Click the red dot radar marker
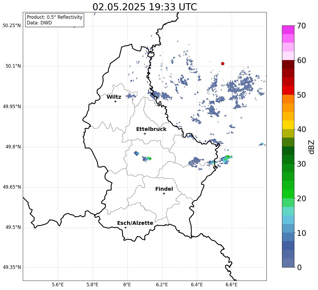This screenshot has height=290, width=318. tap(222, 64)
